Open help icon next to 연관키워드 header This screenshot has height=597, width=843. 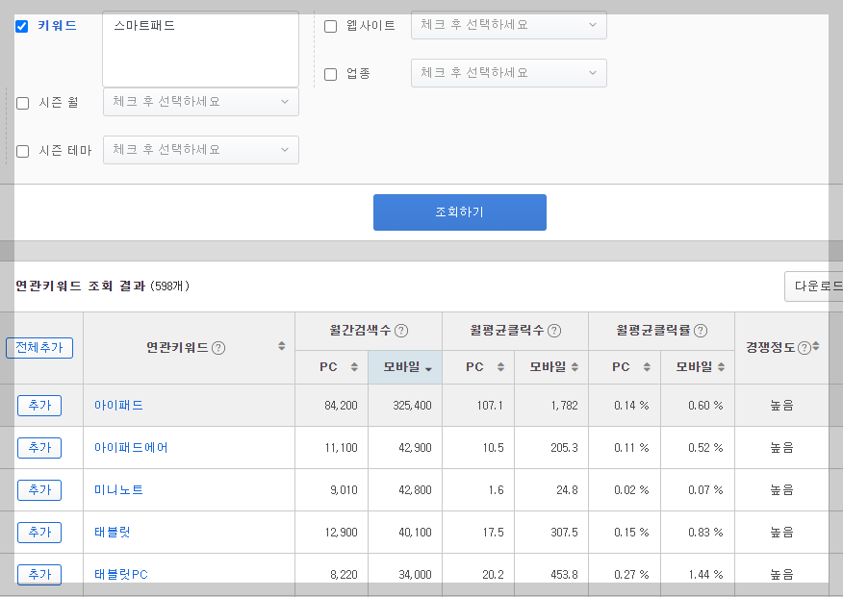pyautogui.click(x=218, y=348)
